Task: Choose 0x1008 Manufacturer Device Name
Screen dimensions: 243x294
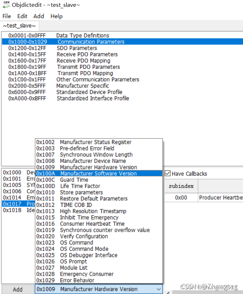Action: coord(99,161)
